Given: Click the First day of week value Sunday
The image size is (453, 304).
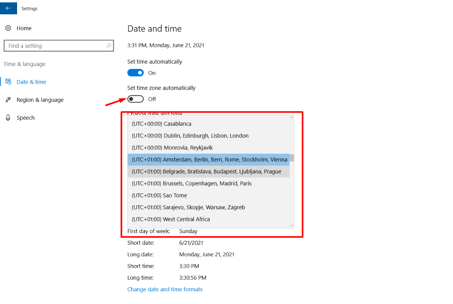Looking at the screenshot, I should pos(188,231).
